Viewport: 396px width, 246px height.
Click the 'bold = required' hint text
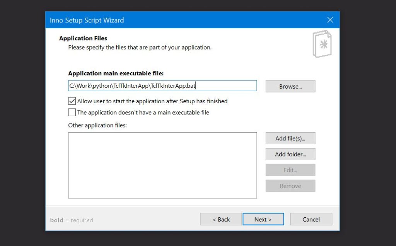[72, 220]
